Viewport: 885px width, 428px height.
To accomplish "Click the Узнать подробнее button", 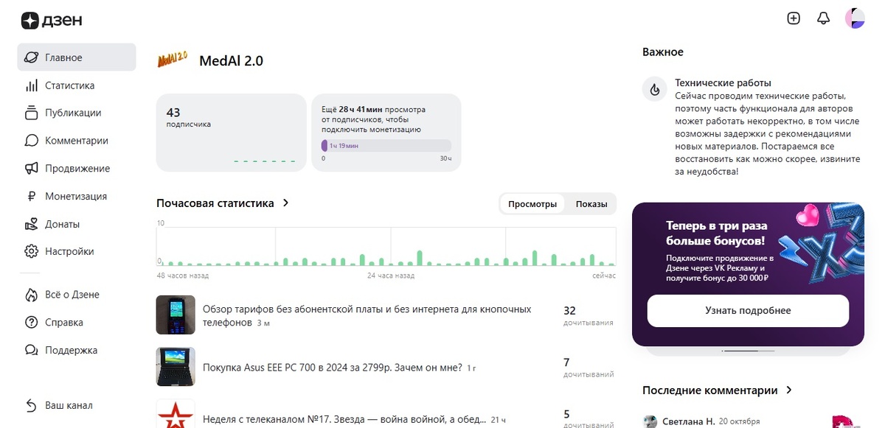I will coord(748,311).
